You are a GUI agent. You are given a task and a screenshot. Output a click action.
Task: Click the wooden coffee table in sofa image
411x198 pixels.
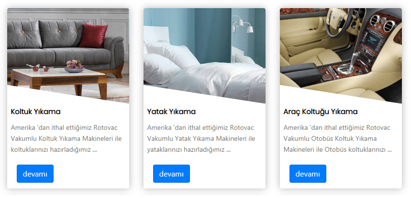(59, 81)
